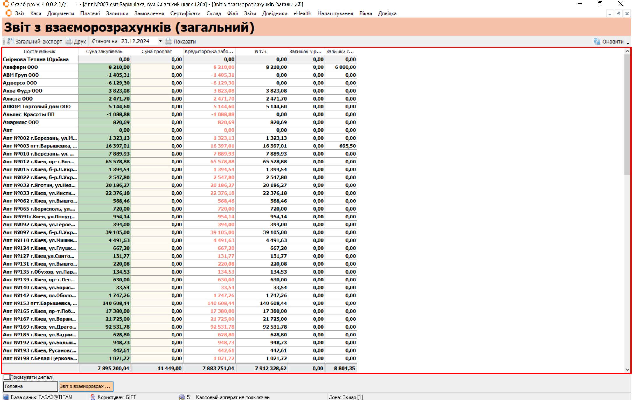Click the Показати printer icon
Image resolution: width=633 pixels, height=400 pixels.
168,41
